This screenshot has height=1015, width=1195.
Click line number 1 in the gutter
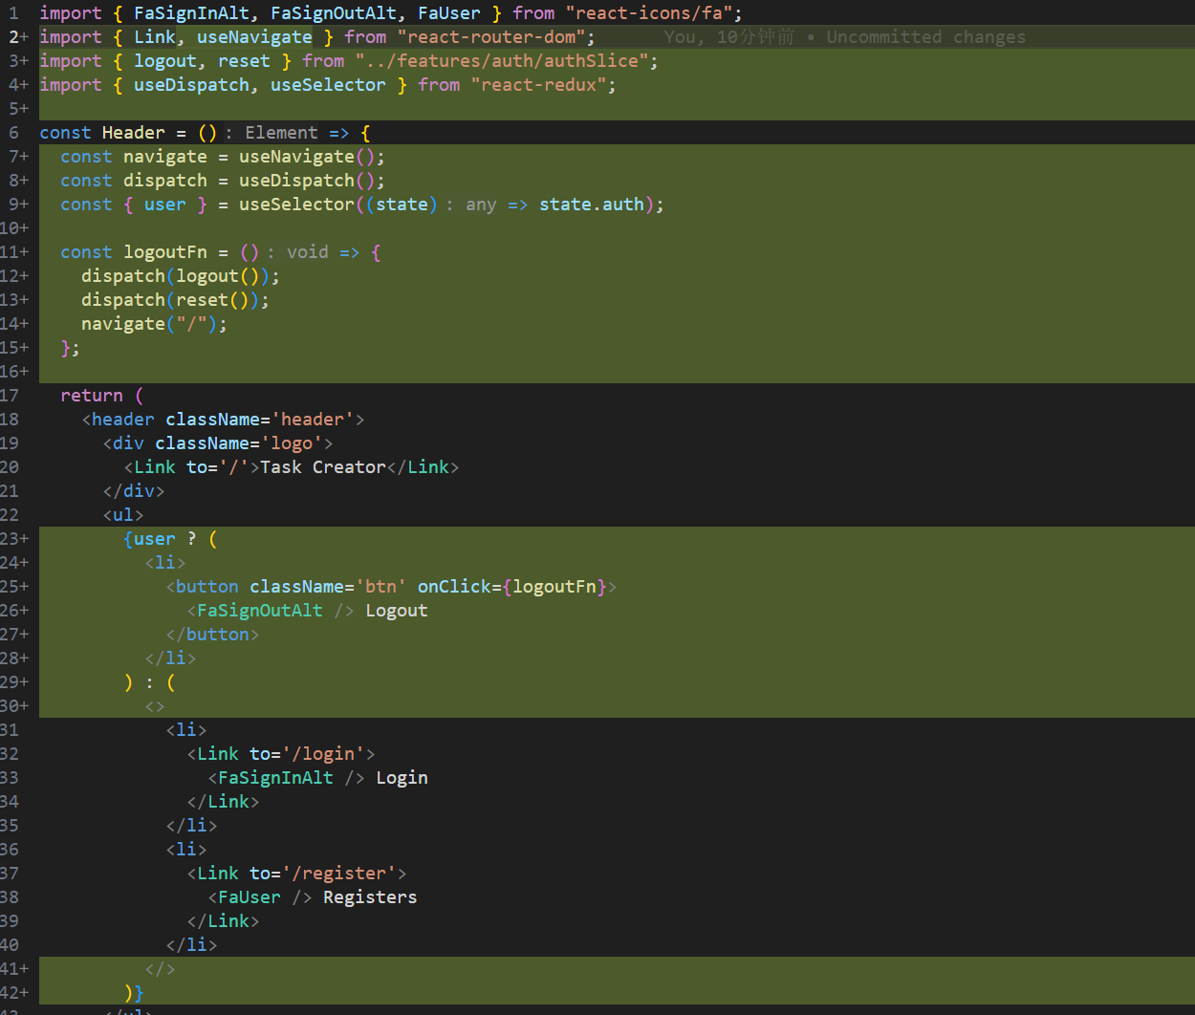(13, 13)
